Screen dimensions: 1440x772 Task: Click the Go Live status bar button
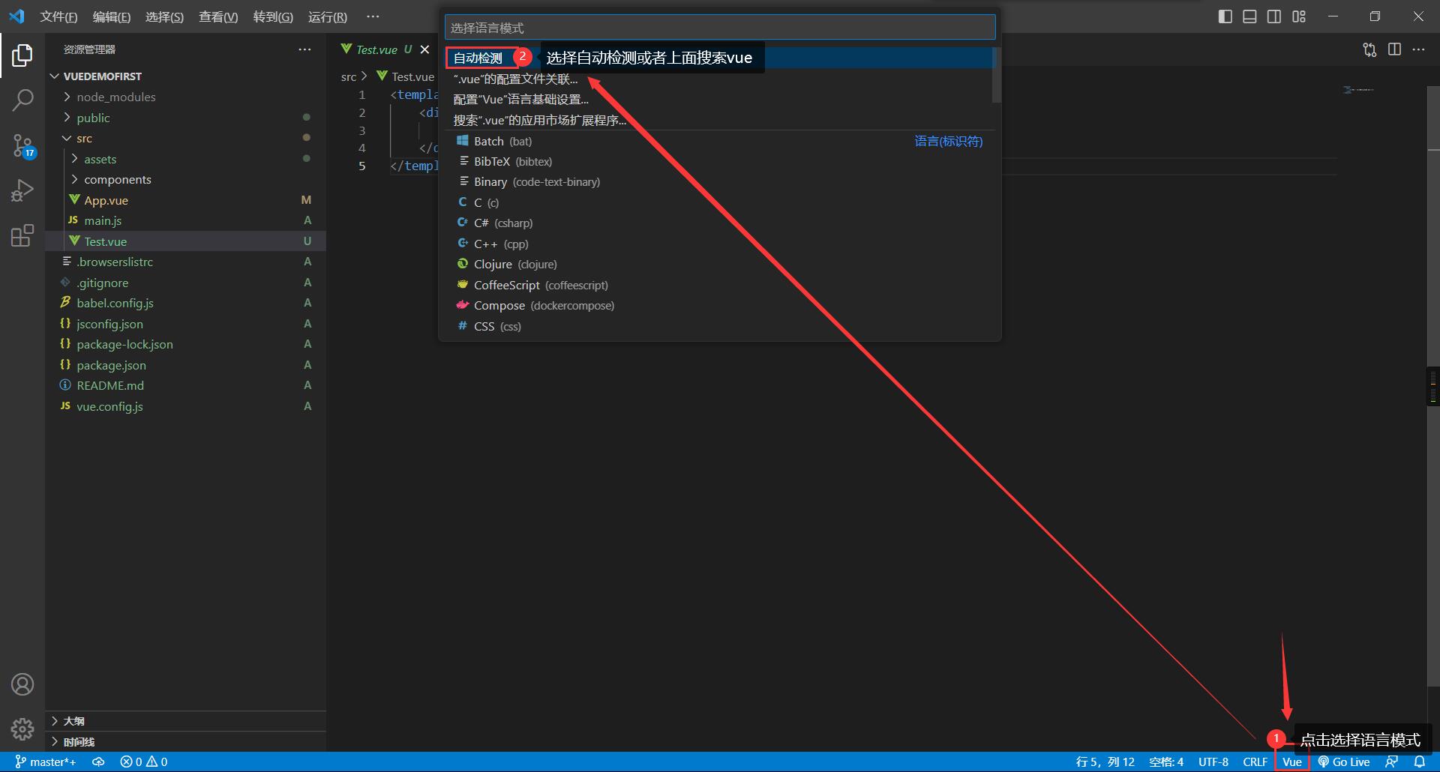[x=1344, y=762]
